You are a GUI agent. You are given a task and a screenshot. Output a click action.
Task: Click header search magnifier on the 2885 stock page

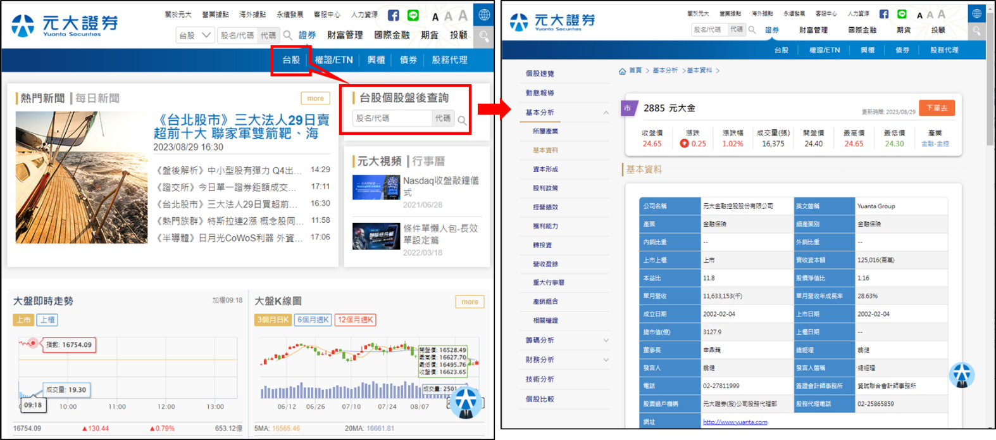[x=752, y=30]
